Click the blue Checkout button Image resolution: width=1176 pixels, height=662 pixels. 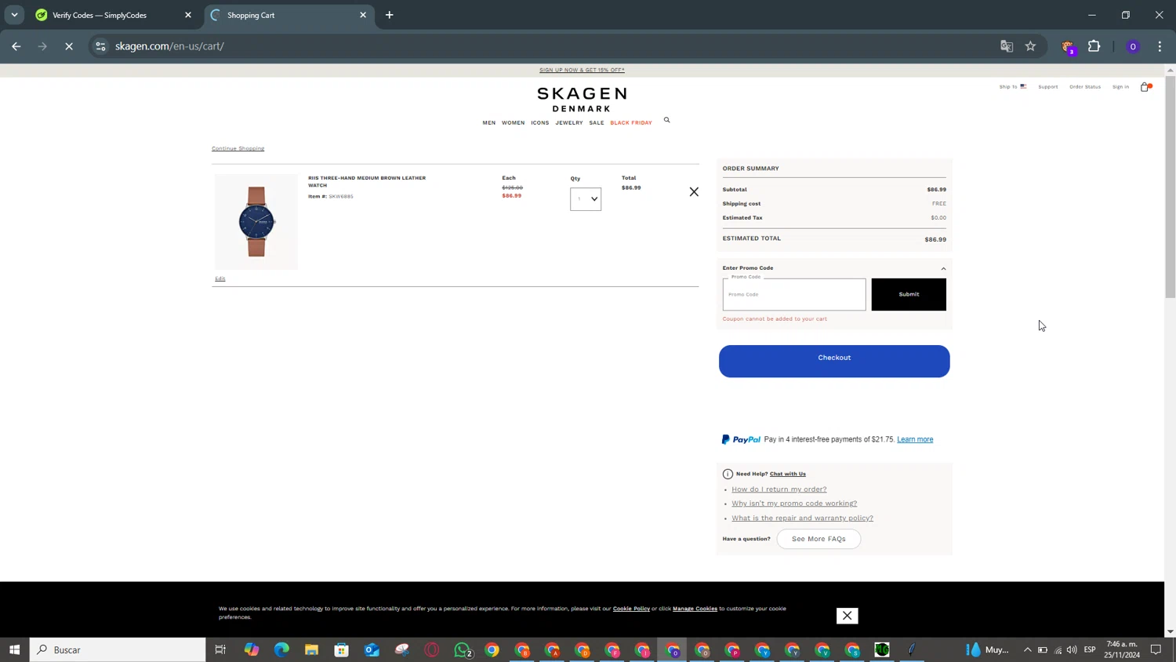pyautogui.click(x=834, y=361)
